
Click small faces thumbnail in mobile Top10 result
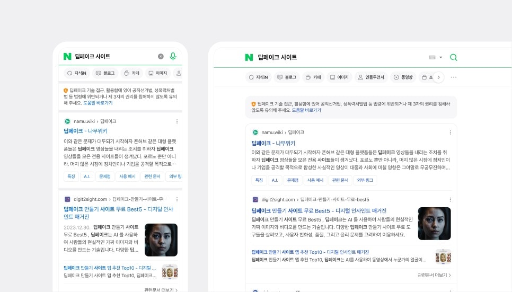(170, 272)
